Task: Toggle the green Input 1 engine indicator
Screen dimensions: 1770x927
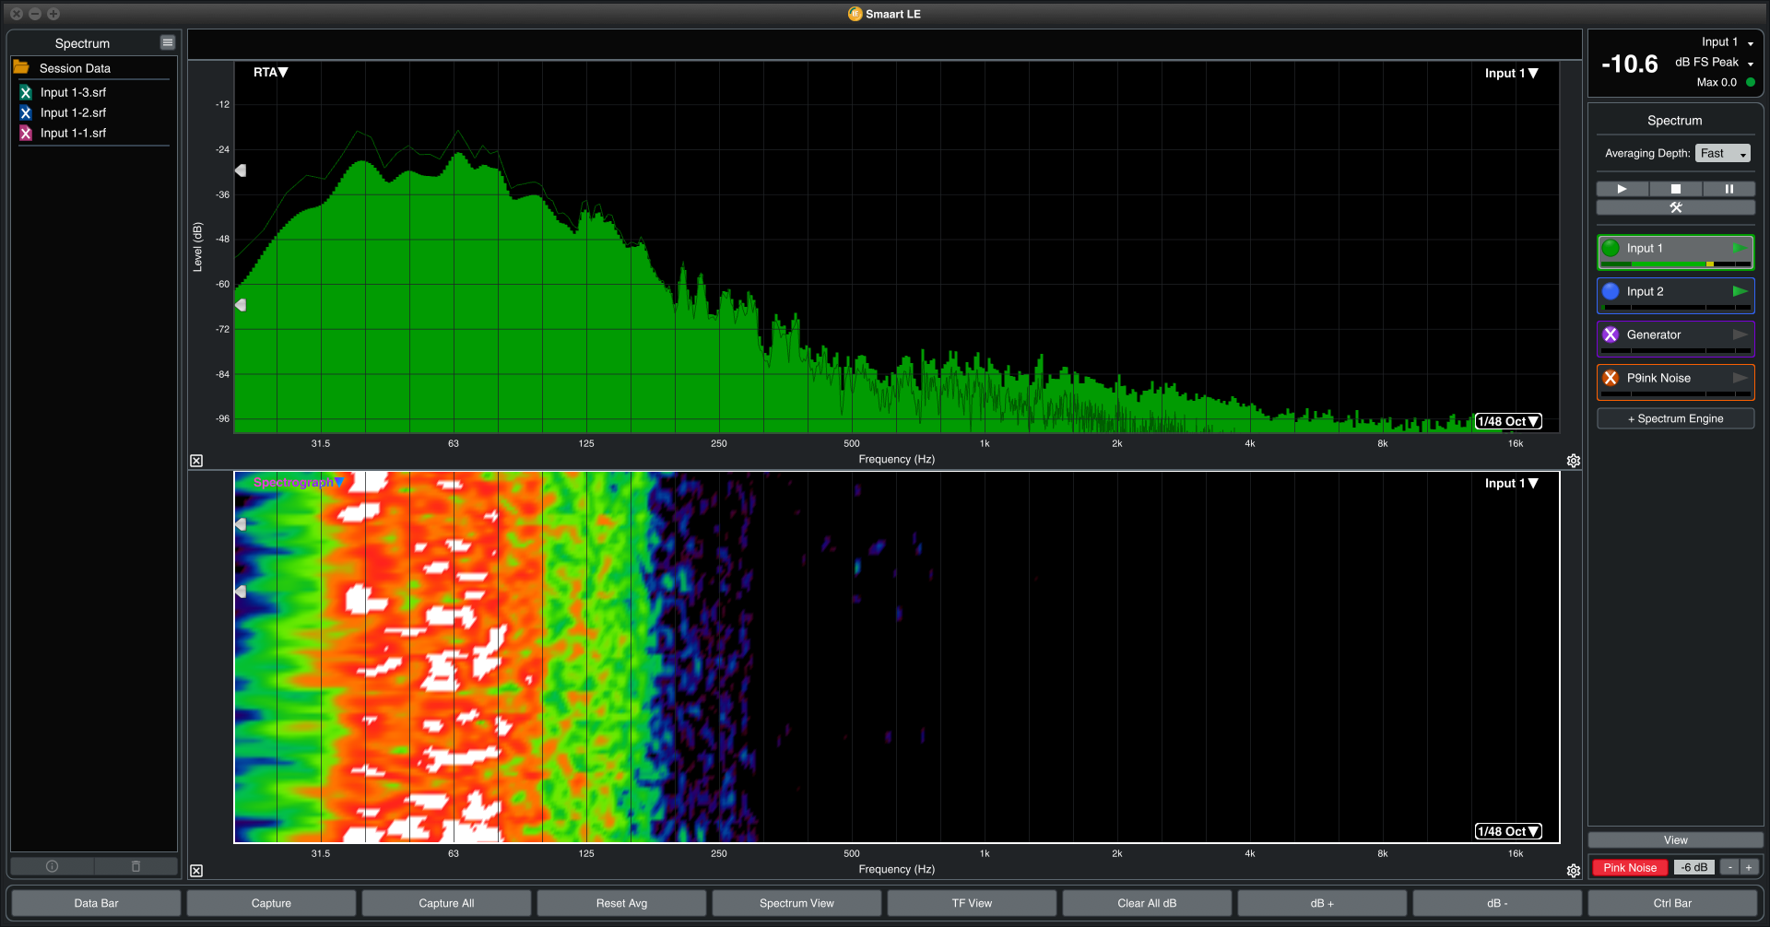Action: (x=1611, y=248)
